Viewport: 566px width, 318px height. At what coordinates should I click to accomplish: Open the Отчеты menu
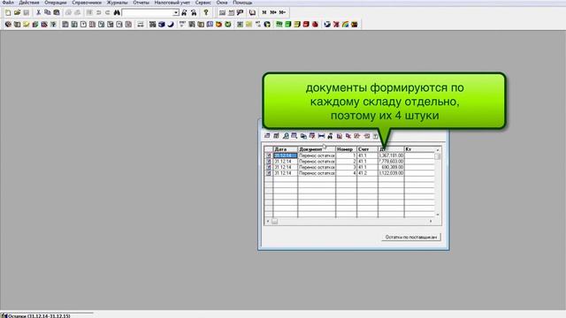pos(141,3)
